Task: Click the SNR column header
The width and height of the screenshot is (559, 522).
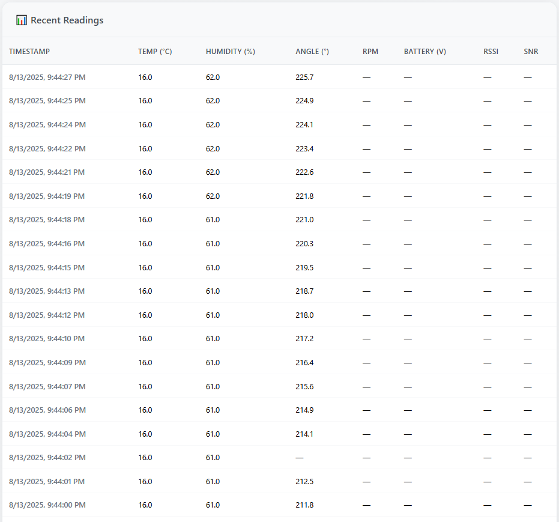Action: [x=531, y=52]
